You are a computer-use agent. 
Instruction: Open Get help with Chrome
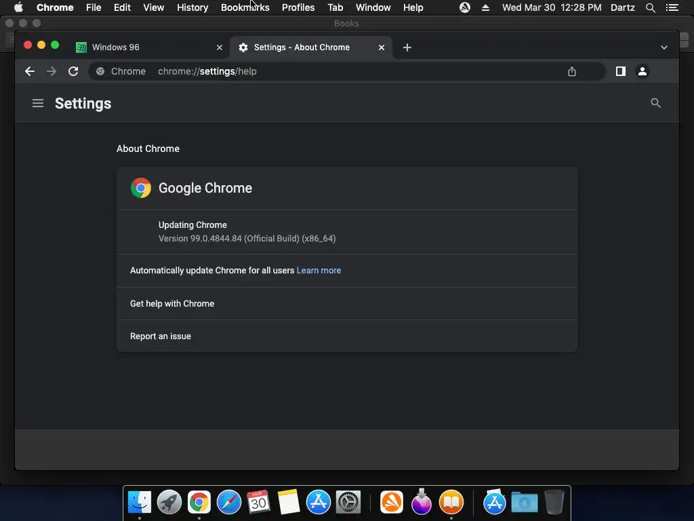[x=346, y=303]
